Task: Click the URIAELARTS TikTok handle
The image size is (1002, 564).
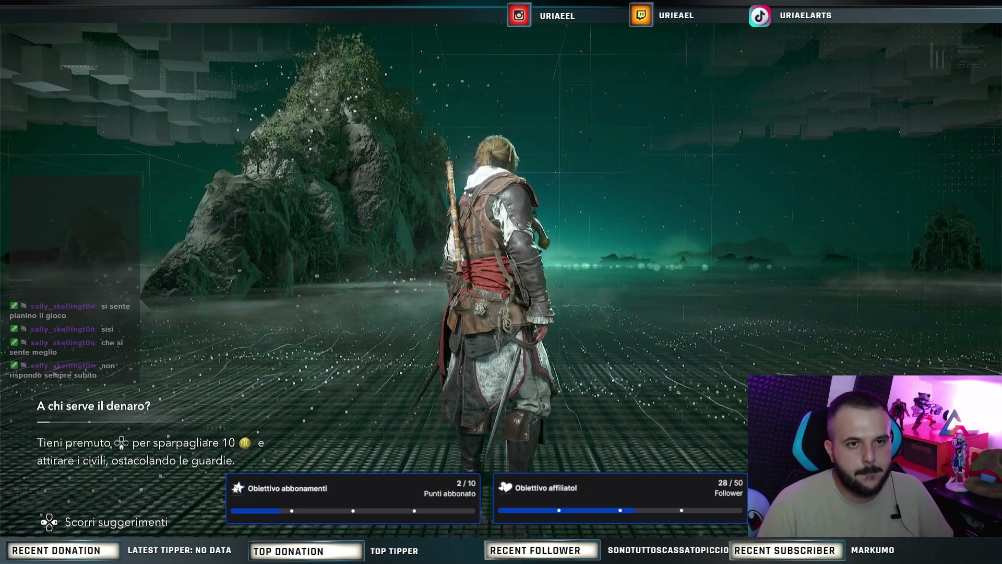Action: click(806, 15)
